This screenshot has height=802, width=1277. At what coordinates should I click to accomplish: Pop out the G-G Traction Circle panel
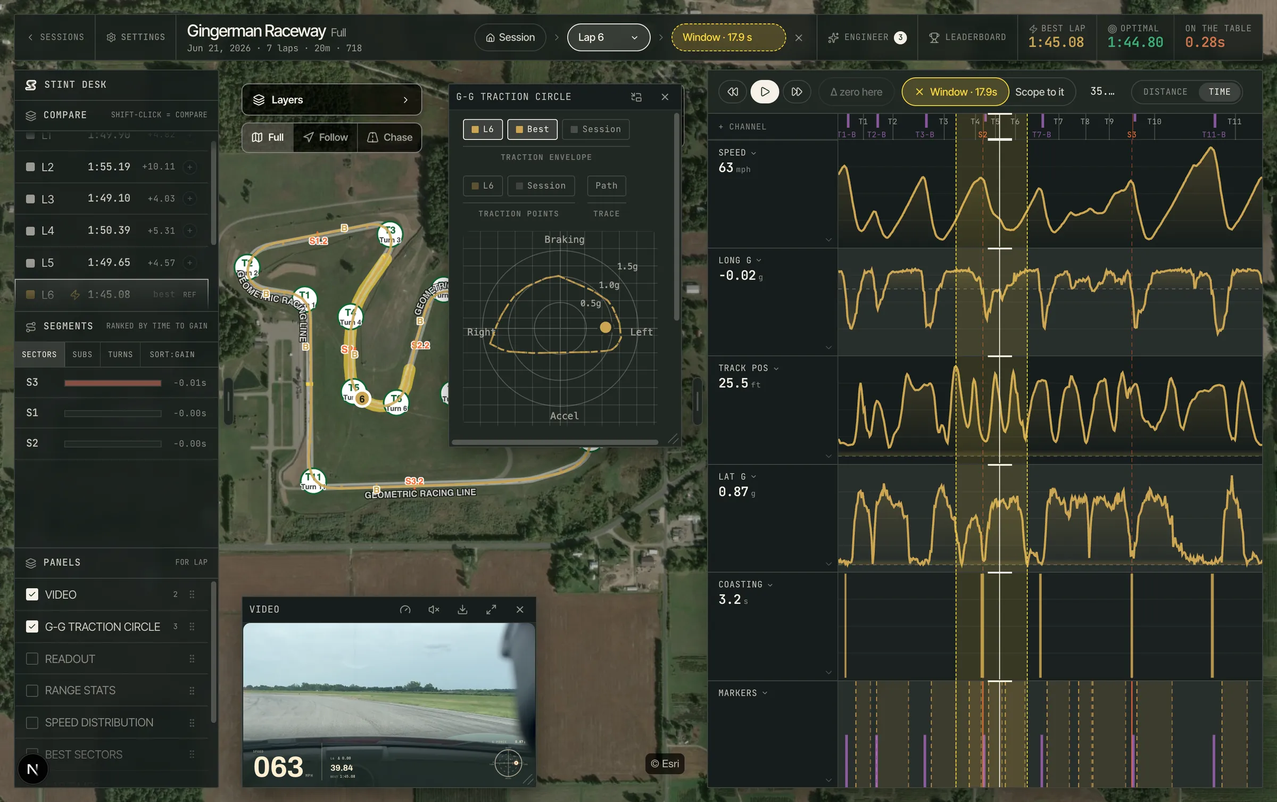coord(636,97)
